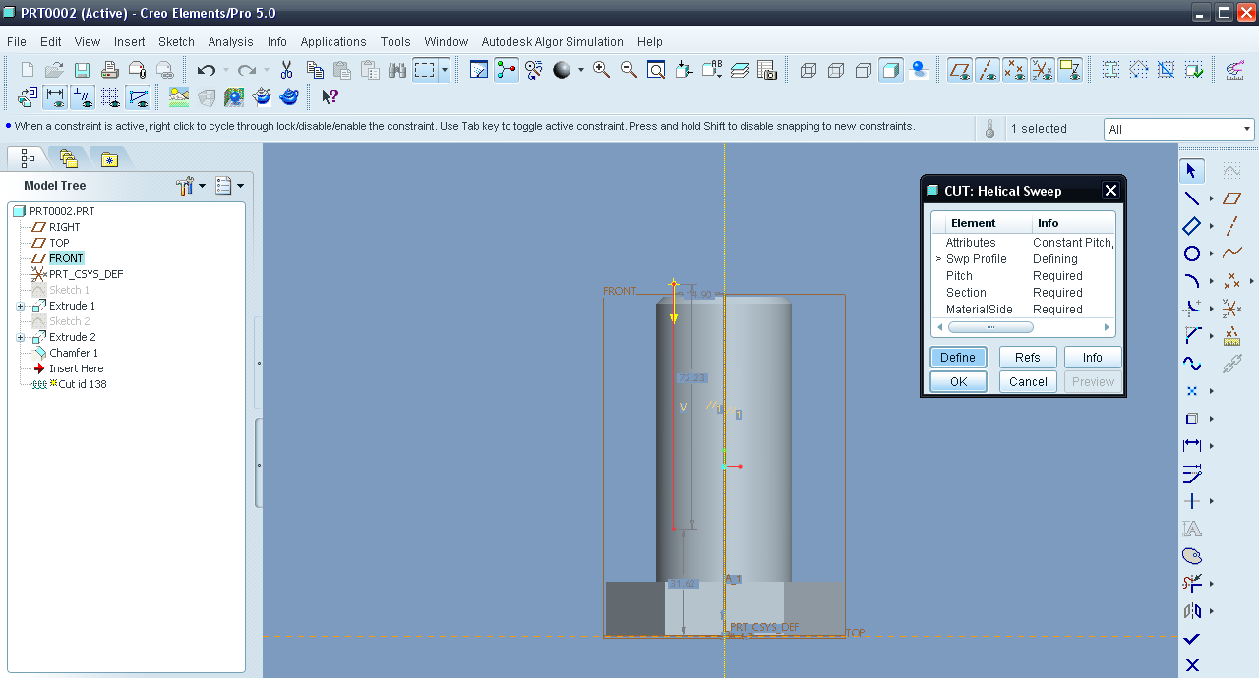Open the select-box tool dropdown arrow
1259x678 pixels.
pos(445,70)
